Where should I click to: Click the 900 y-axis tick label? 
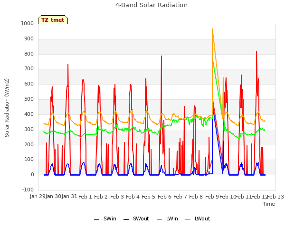tap(29, 39)
